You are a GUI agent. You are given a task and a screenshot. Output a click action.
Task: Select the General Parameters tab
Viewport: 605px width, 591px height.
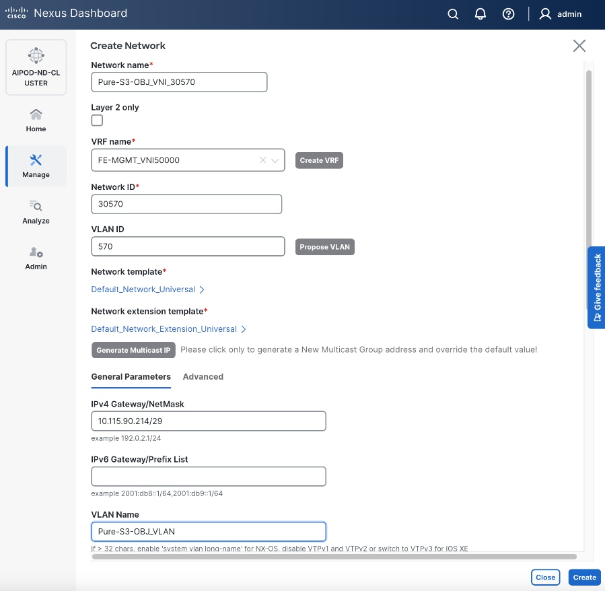(131, 376)
